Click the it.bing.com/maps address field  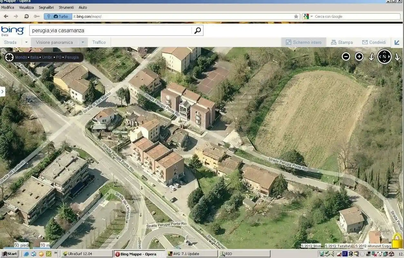[x=182, y=16]
